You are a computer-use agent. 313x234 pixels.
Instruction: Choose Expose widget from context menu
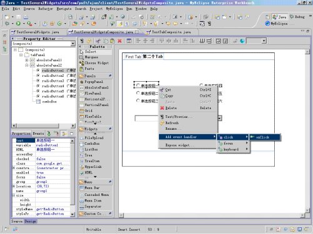click(x=188, y=145)
